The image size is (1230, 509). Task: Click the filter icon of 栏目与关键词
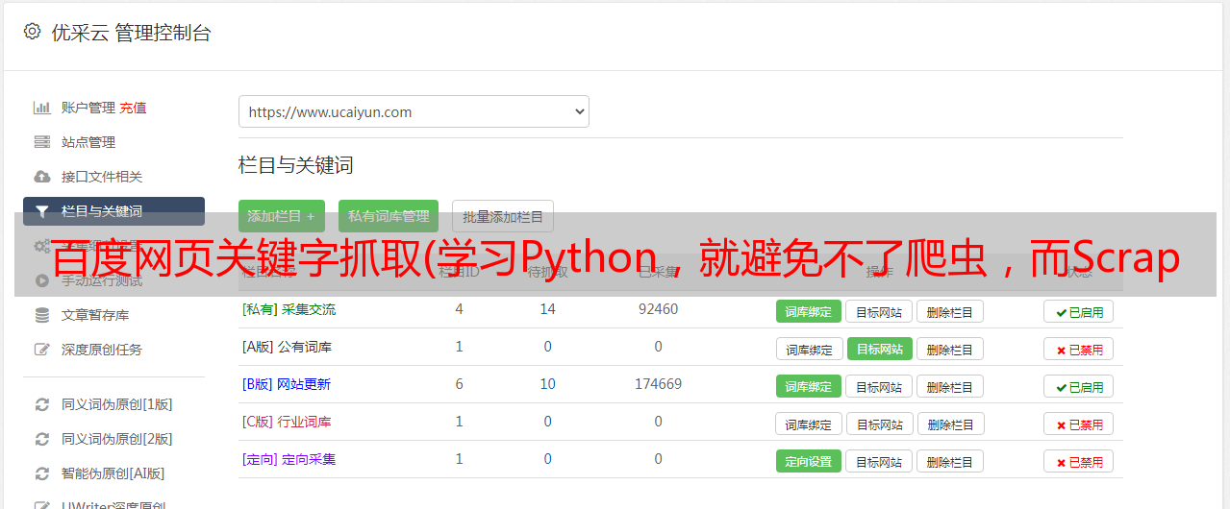point(42,211)
